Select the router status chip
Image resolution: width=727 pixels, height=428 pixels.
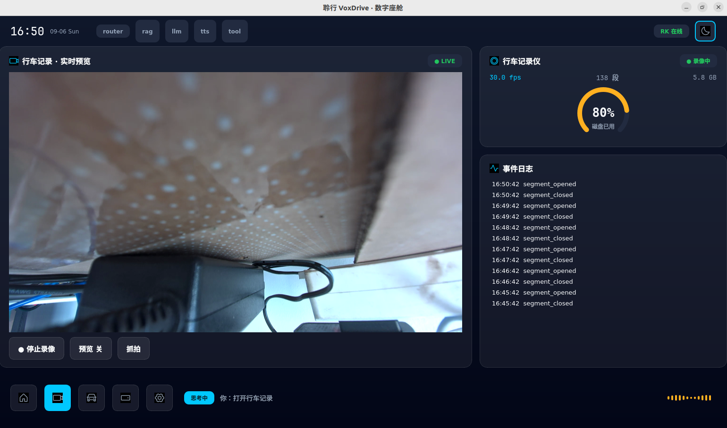click(x=113, y=31)
